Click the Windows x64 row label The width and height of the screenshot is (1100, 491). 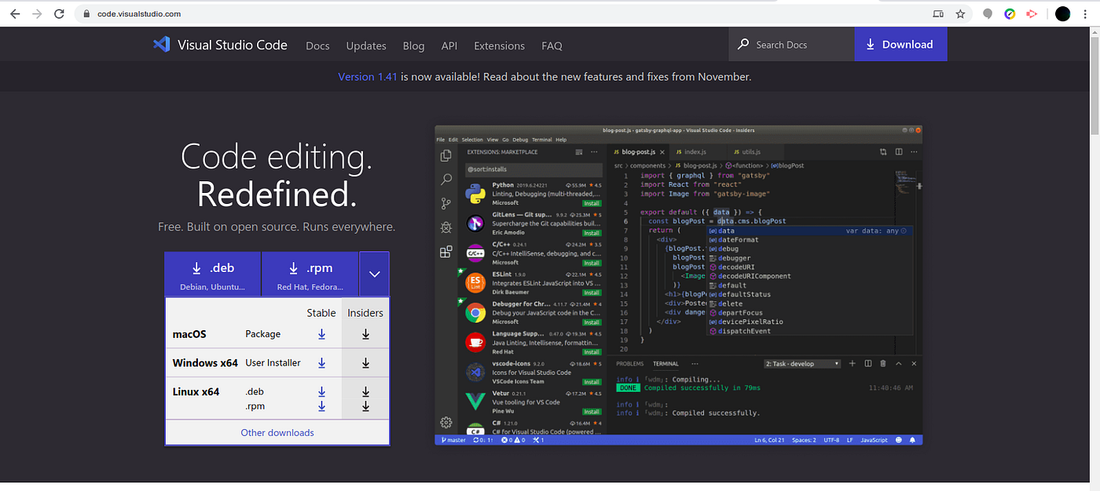pyautogui.click(x=205, y=363)
